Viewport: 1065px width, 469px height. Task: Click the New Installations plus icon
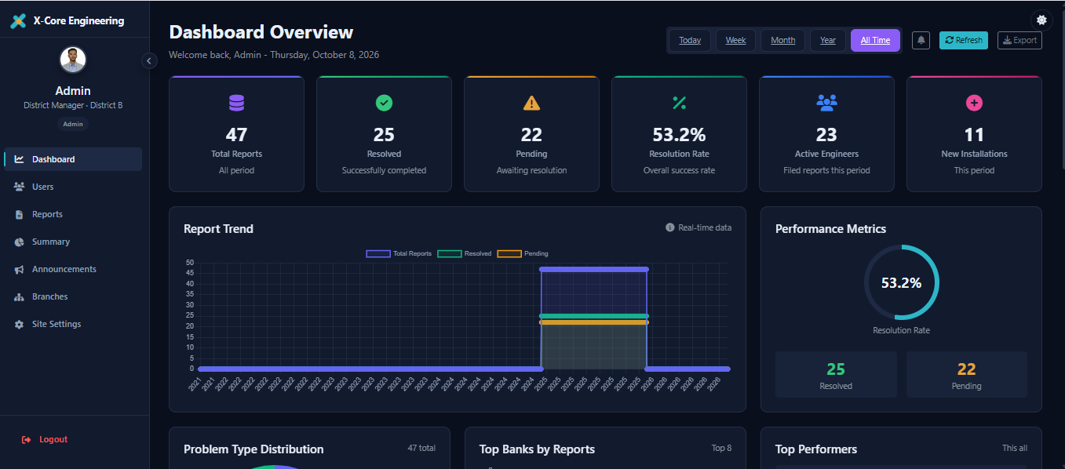pyautogui.click(x=974, y=103)
